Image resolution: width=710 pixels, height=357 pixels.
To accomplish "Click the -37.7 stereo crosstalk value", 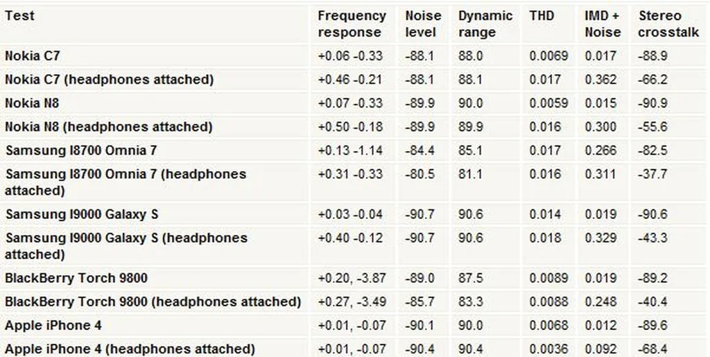I will [652, 173].
